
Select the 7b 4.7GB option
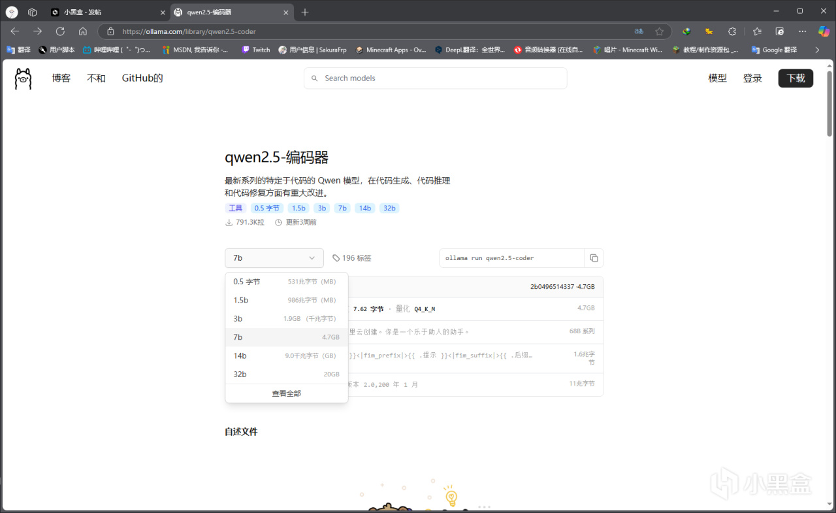pos(287,337)
